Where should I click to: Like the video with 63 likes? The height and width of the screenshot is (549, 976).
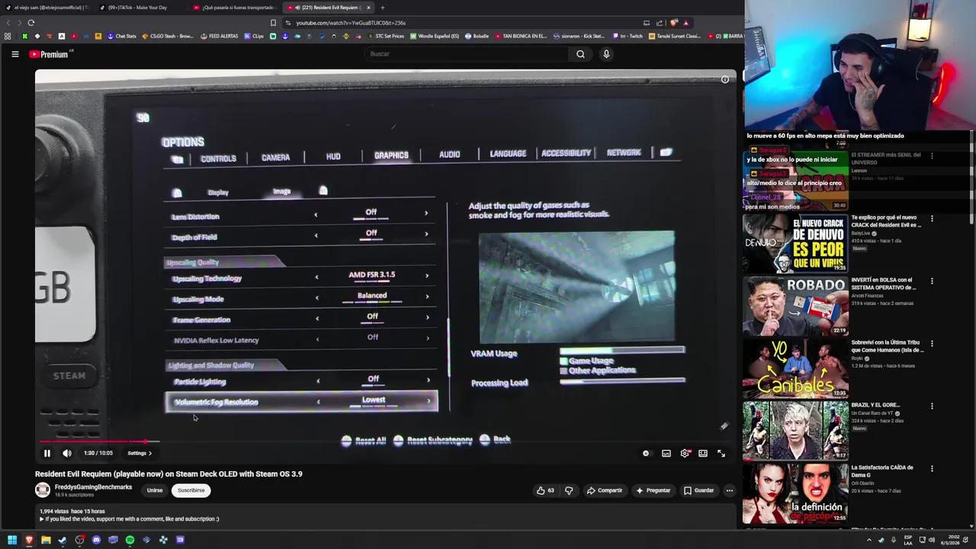(x=546, y=490)
